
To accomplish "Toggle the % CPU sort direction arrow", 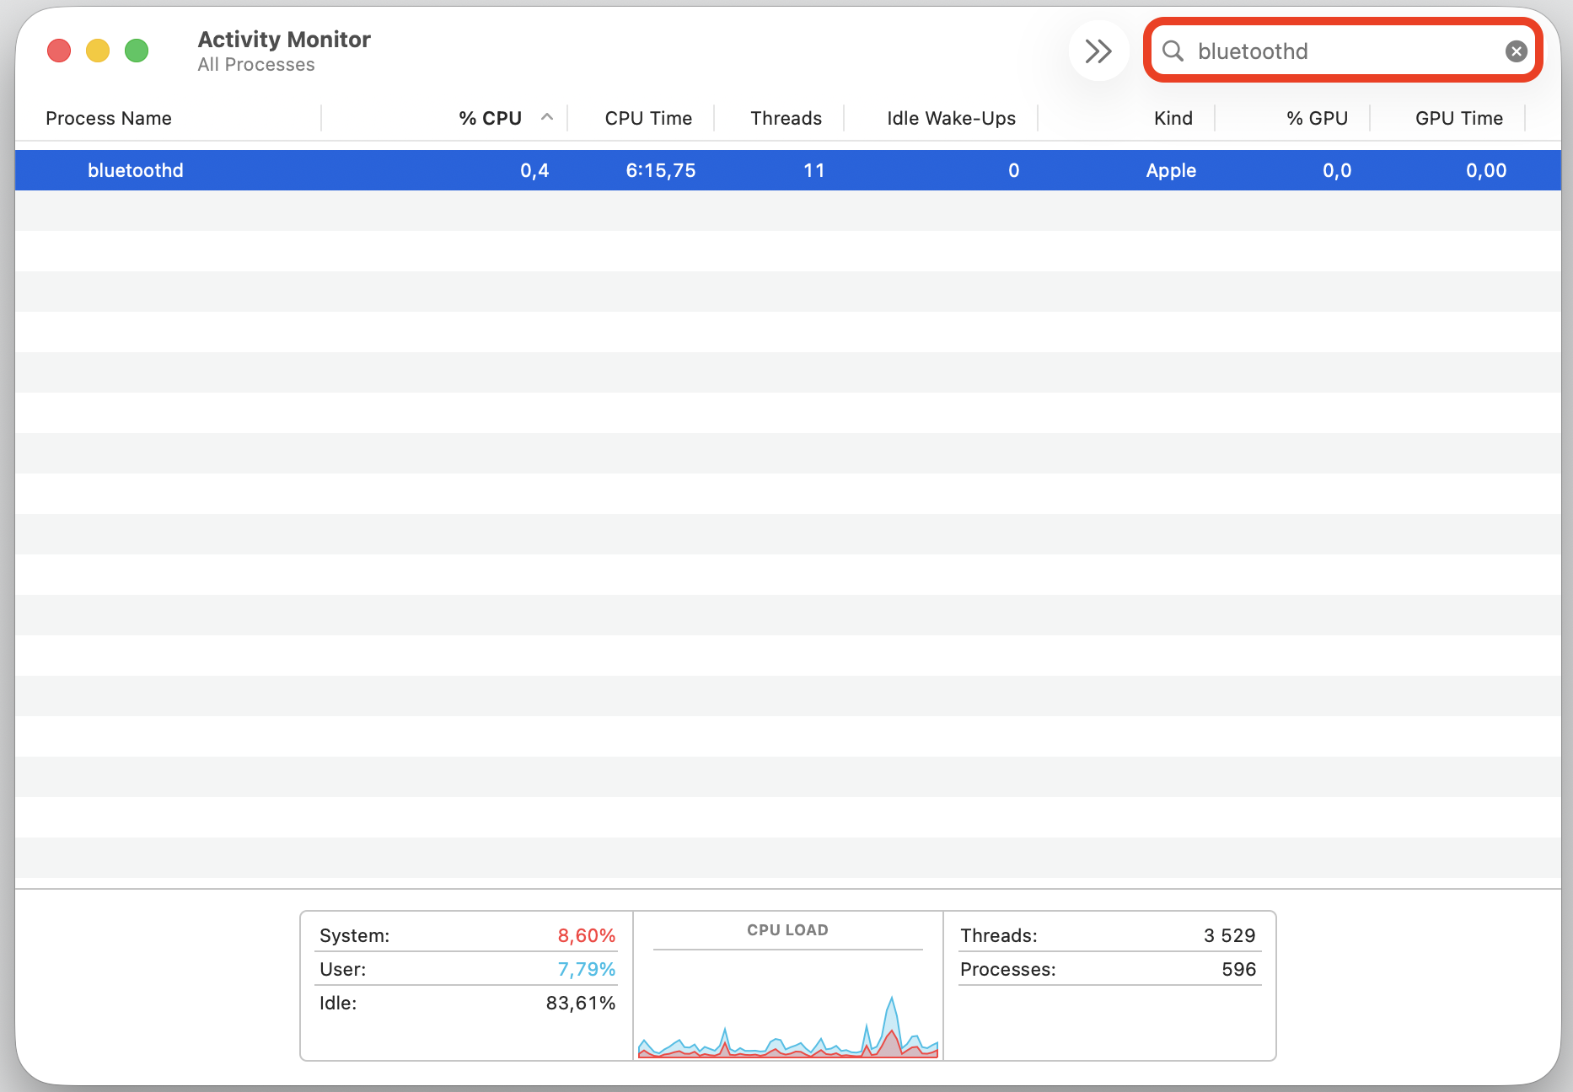I will [x=547, y=117].
